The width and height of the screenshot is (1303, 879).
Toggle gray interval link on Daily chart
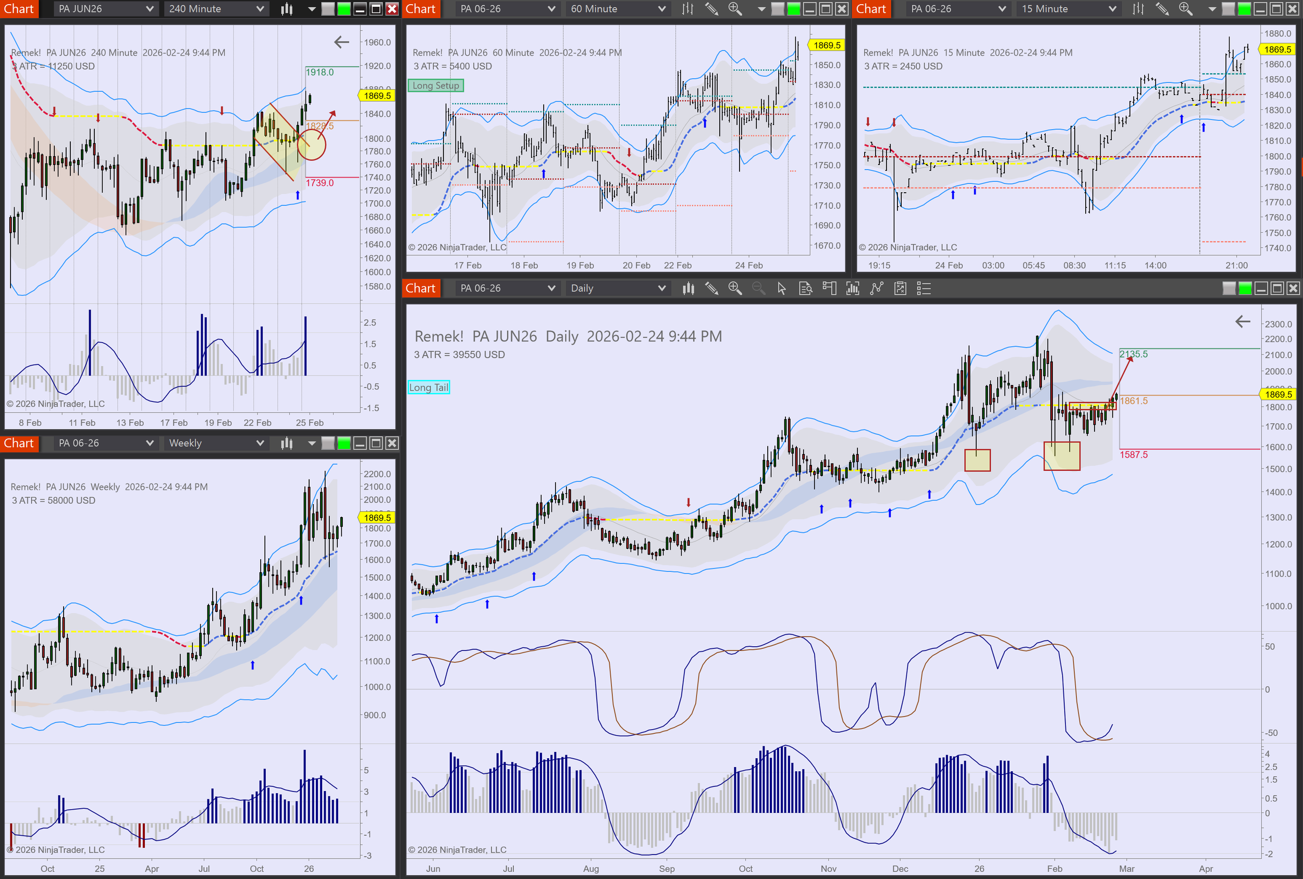point(1228,288)
